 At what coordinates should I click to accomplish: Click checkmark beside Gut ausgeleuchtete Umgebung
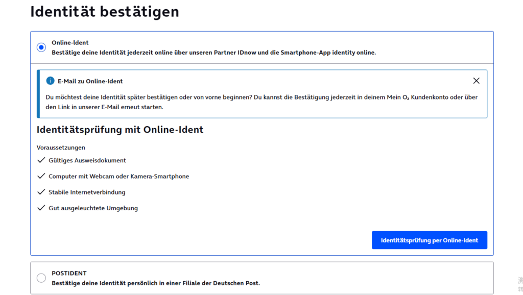[x=41, y=208]
